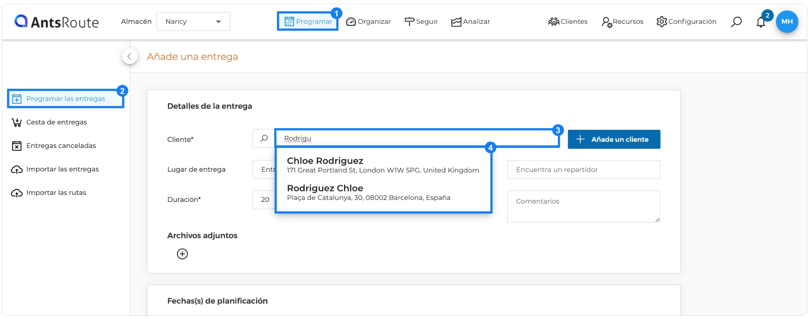Open Importar las rutas
The width and height of the screenshot is (809, 319).
pyautogui.click(x=49, y=193)
